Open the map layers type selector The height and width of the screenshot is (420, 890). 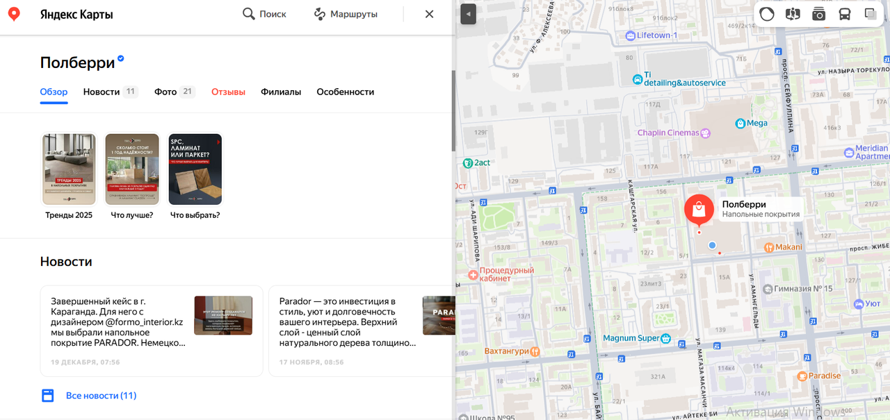[x=871, y=14]
